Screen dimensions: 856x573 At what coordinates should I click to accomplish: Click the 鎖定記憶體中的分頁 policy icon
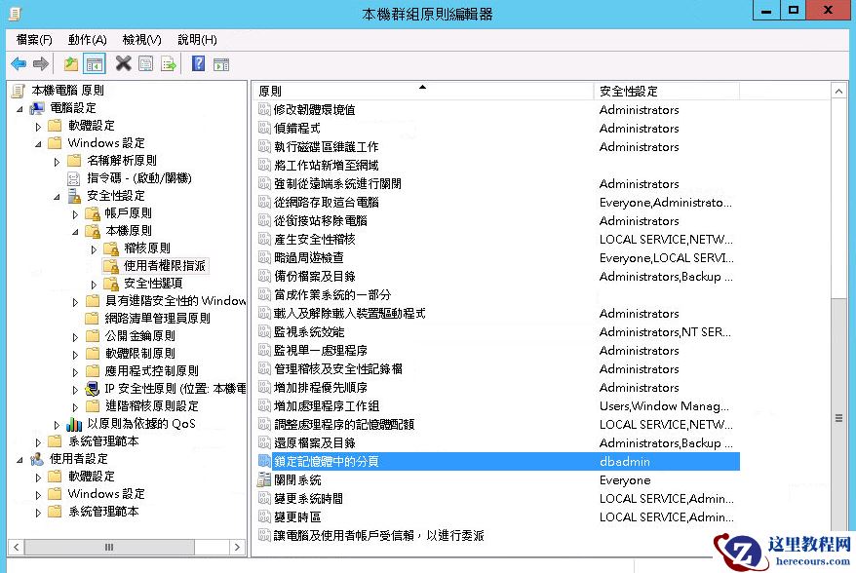(x=264, y=462)
